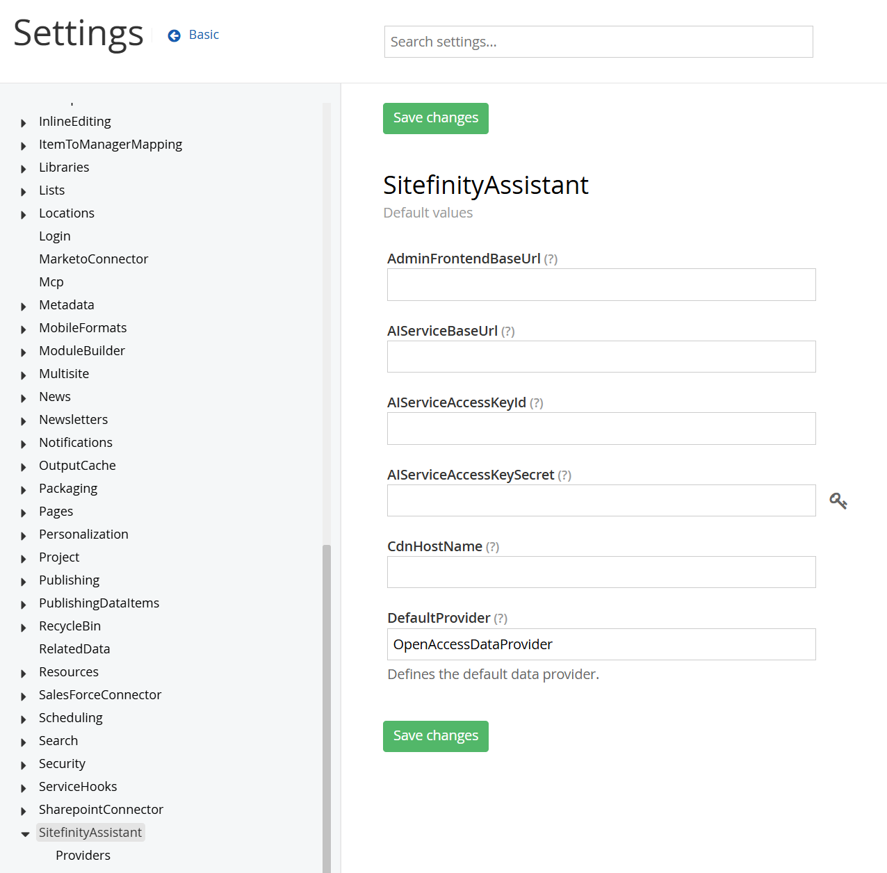887x873 pixels.
Task: Expand the Lists node
Action: click(24, 192)
